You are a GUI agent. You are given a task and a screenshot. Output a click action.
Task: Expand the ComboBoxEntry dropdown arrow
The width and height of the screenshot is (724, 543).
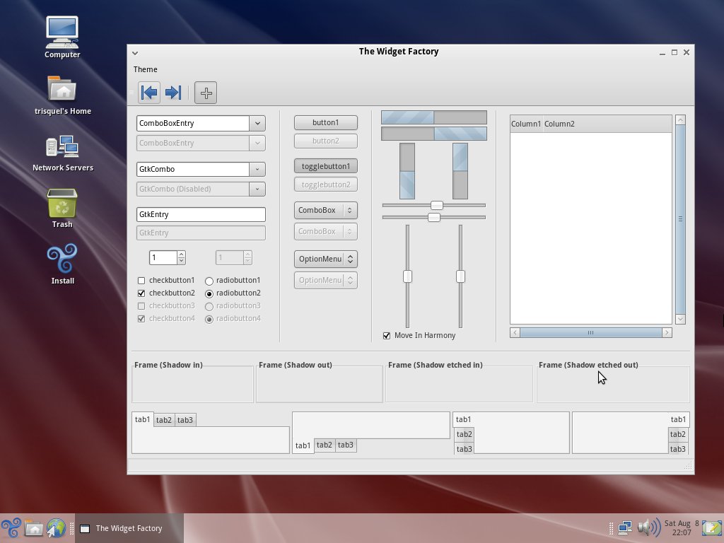pyautogui.click(x=257, y=123)
